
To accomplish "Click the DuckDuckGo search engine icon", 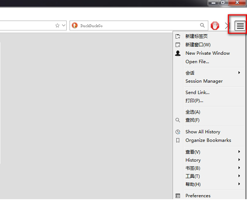I will point(75,26).
